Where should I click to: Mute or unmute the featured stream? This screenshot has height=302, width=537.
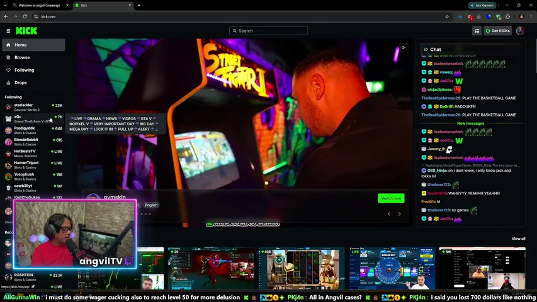tap(404, 48)
